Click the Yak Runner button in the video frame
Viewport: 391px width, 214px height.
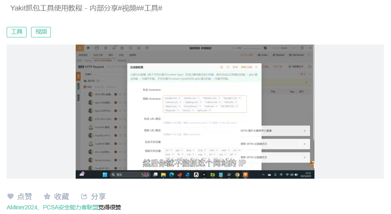tap(296, 55)
